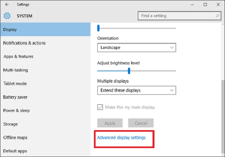Open Notifications & actions settings
Screen dimensions: 225x157
(24, 43)
